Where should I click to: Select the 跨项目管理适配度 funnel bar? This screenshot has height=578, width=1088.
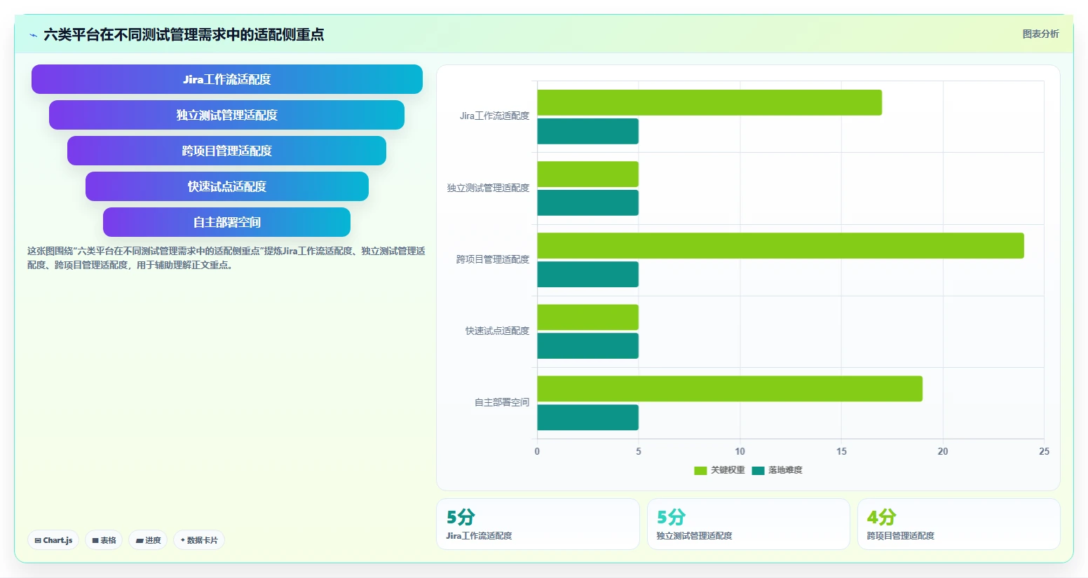coord(226,151)
